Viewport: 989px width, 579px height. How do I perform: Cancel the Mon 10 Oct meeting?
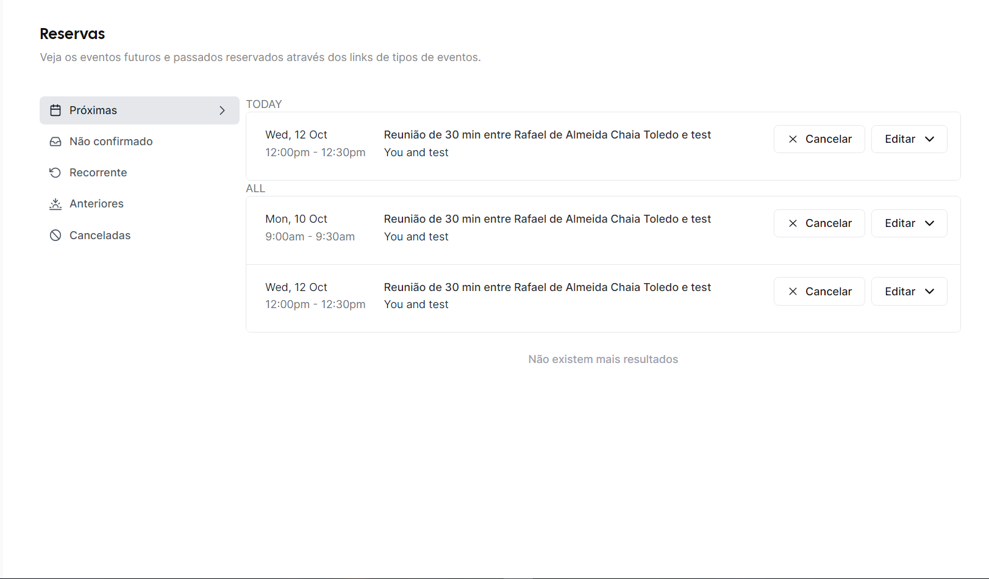coord(819,223)
